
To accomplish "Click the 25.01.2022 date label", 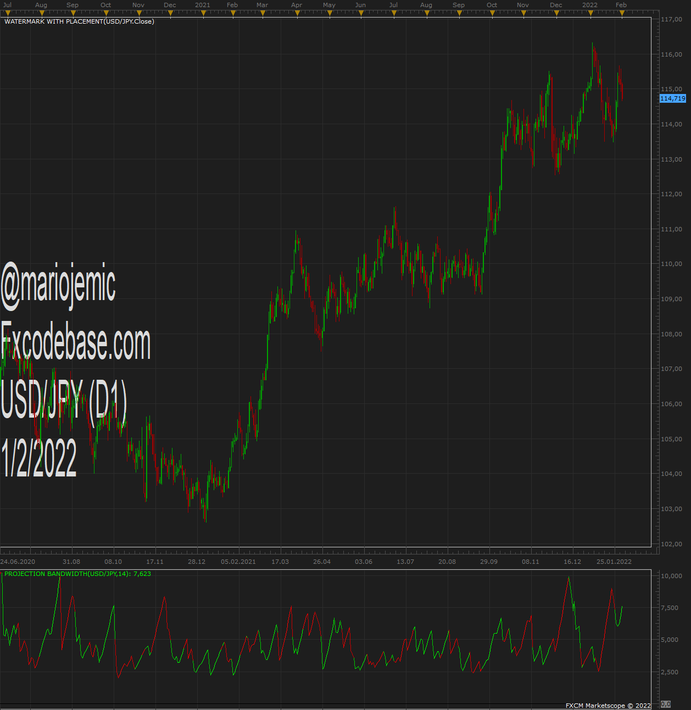I will click(614, 562).
